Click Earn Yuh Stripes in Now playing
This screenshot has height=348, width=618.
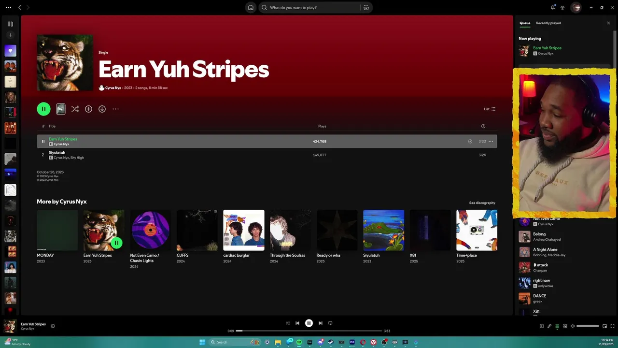coord(547,48)
